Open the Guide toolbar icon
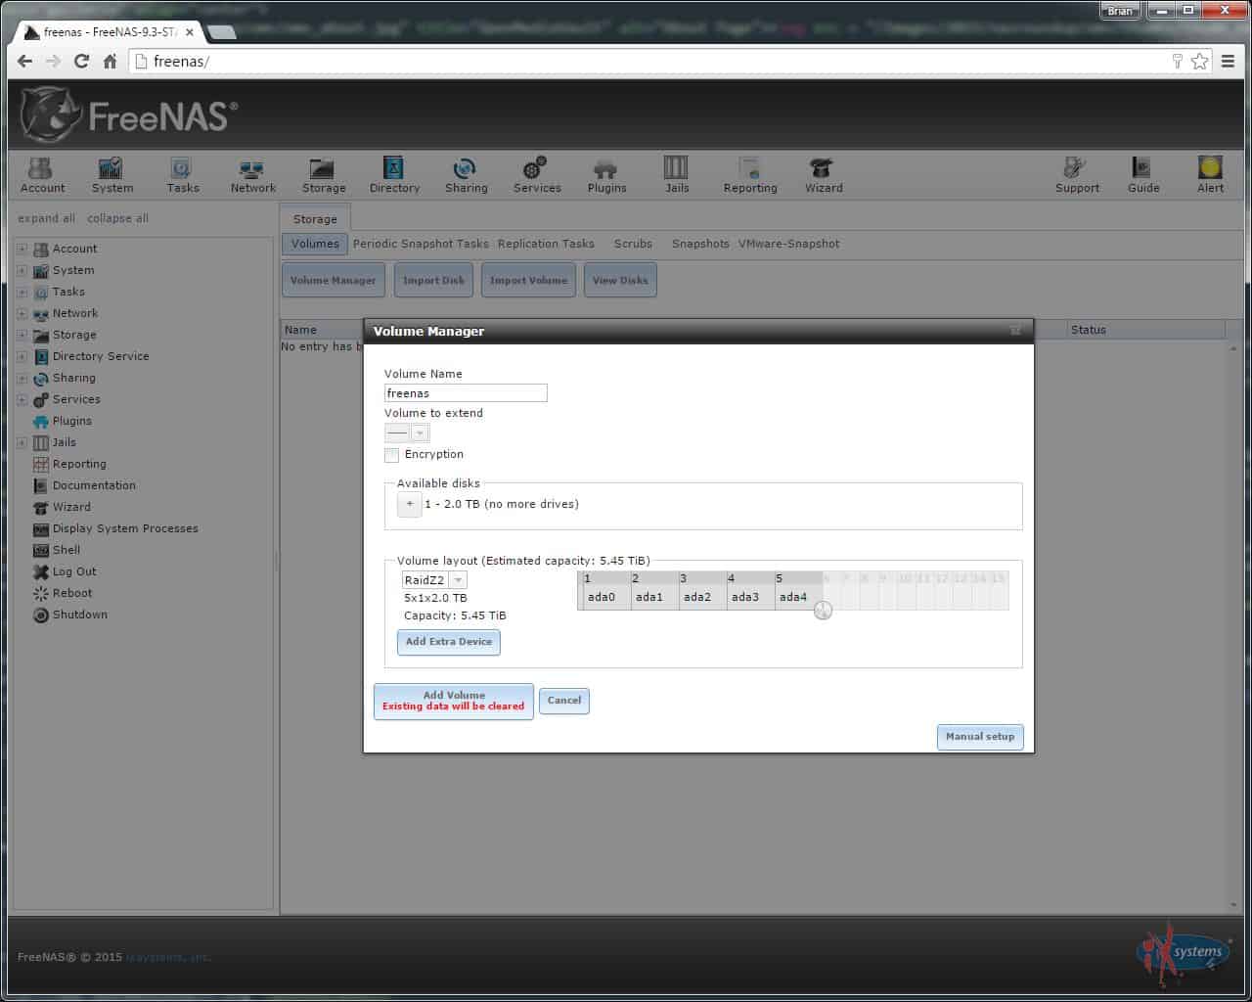Viewport: 1252px width, 1002px height. click(x=1142, y=175)
